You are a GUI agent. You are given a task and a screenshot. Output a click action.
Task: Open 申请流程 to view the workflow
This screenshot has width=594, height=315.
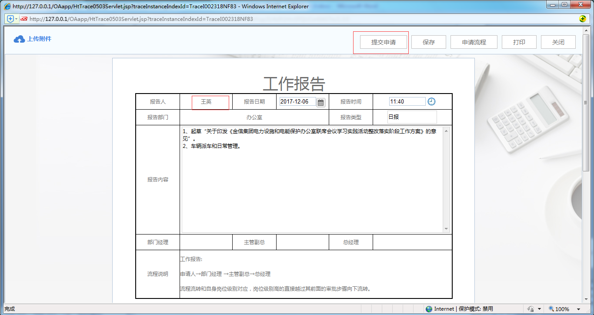tap(474, 42)
